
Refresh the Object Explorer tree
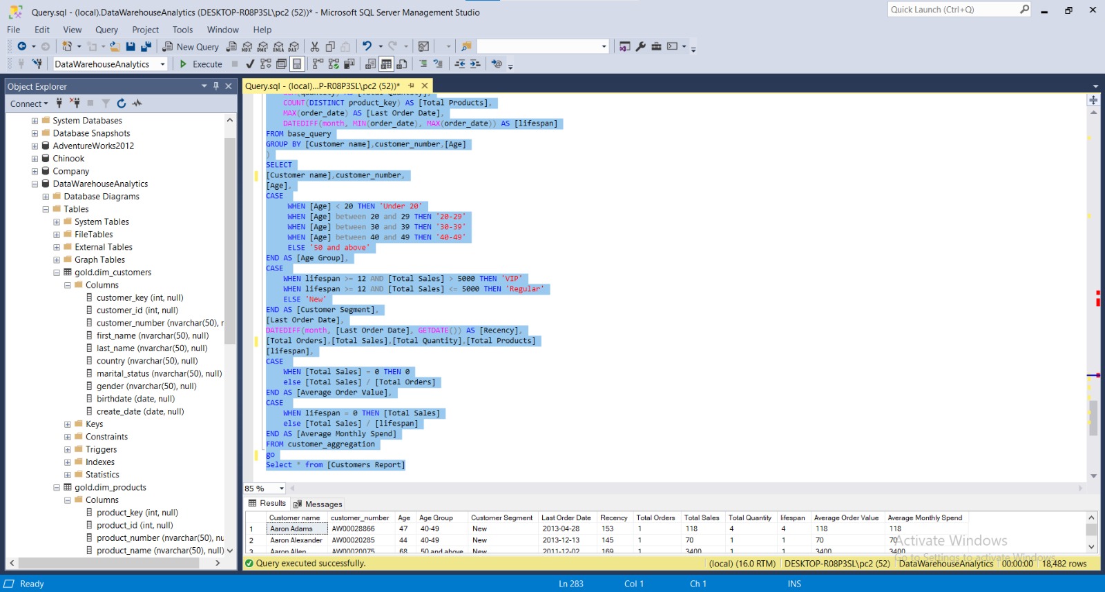coord(122,103)
